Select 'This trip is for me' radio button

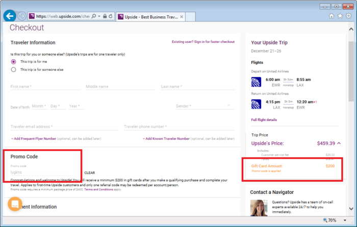(13, 62)
